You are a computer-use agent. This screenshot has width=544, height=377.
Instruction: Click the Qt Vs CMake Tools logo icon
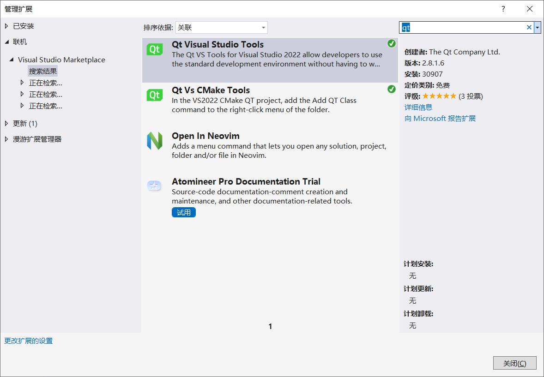[x=154, y=95]
